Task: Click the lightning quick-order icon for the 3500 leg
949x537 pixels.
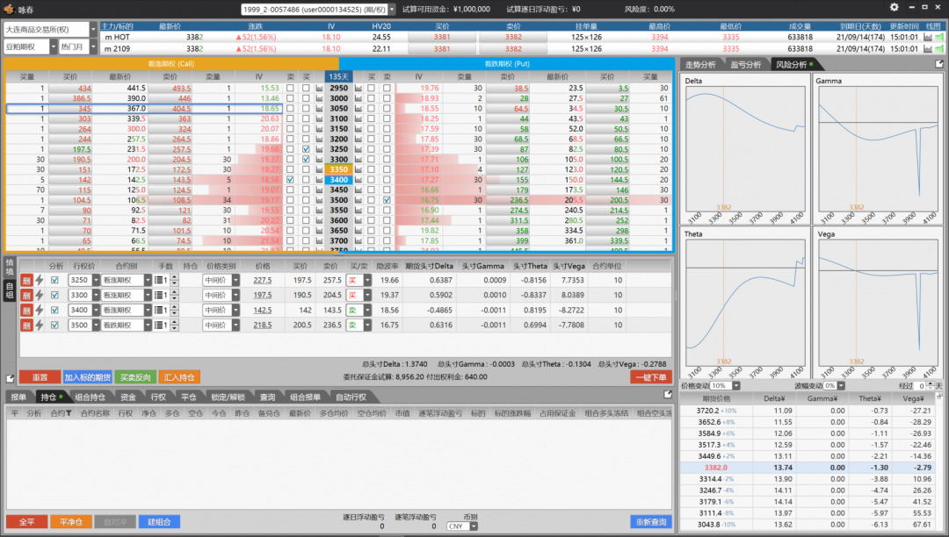Action: pyautogui.click(x=40, y=325)
